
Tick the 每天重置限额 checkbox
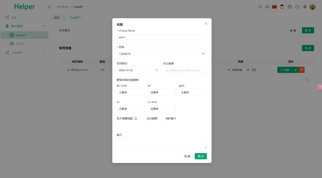(118, 125)
